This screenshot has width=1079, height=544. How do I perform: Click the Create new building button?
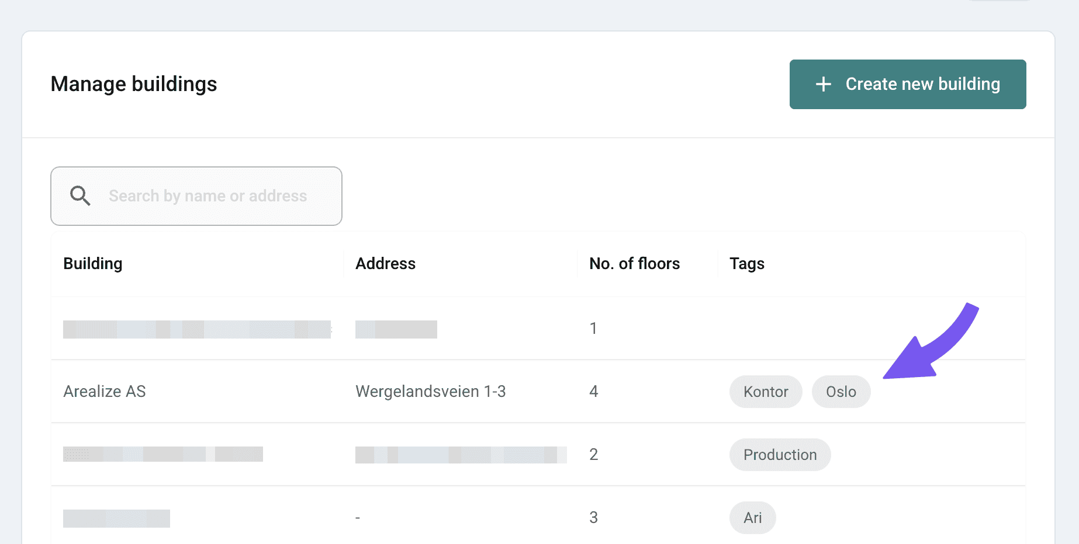click(x=907, y=84)
